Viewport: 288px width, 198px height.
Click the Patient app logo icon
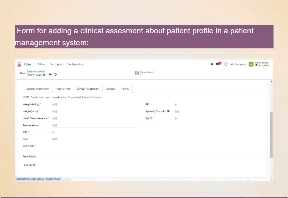[20, 64]
